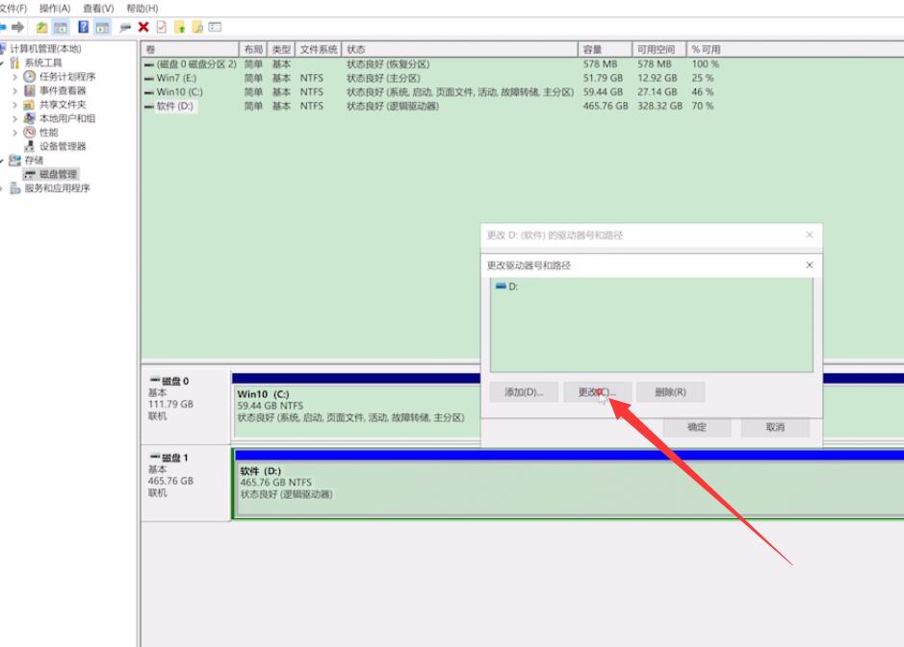904x647 pixels.
Task: Click the connect-drive toolbar icon
Action: click(125, 27)
